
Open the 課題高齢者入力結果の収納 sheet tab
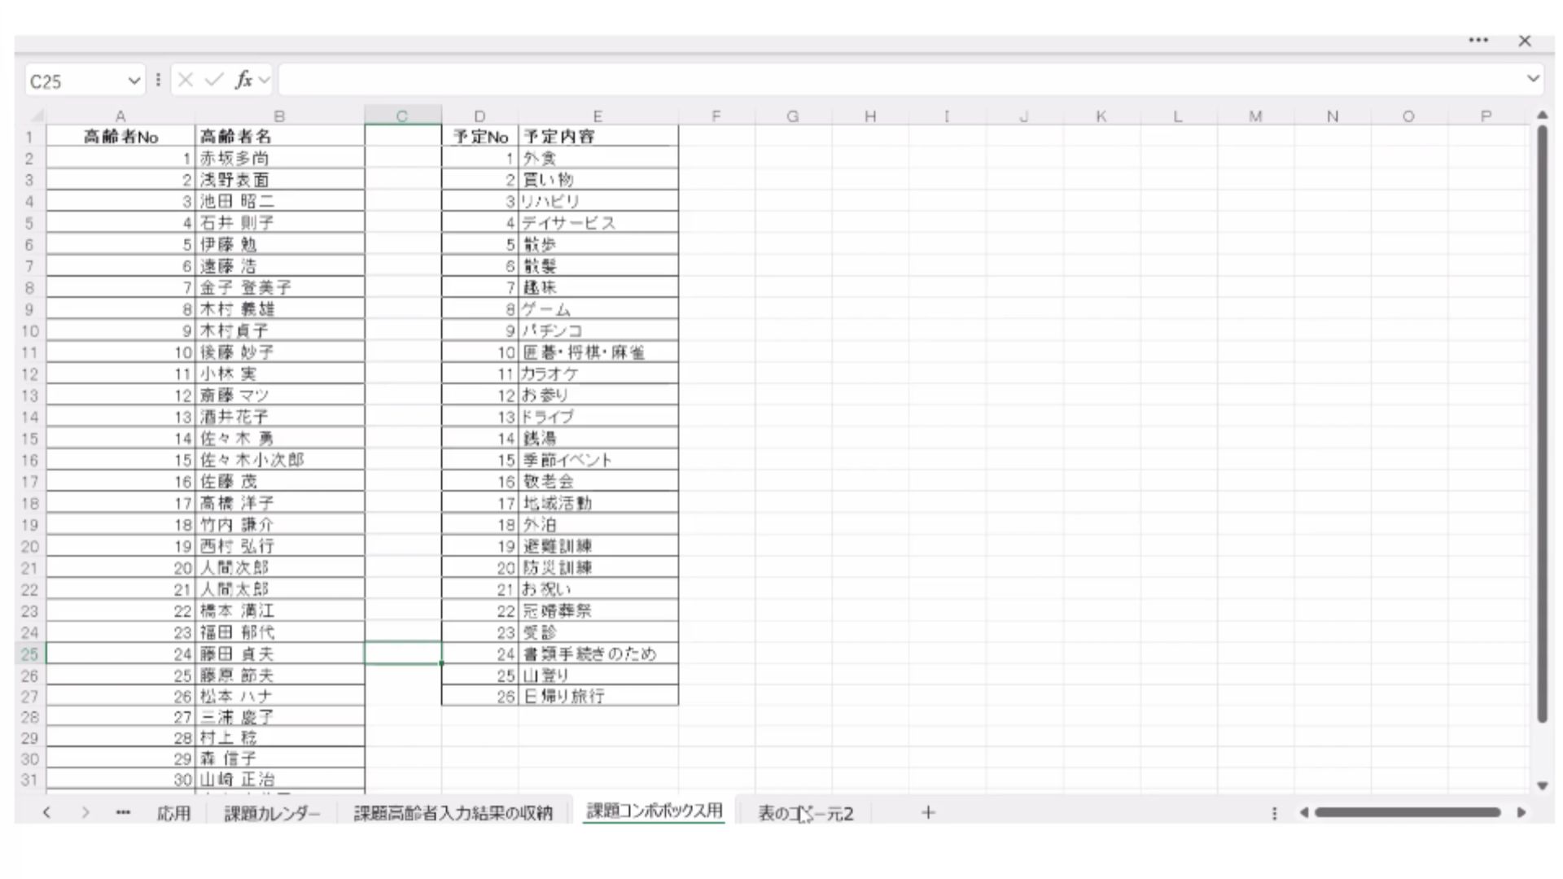coord(453,813)
